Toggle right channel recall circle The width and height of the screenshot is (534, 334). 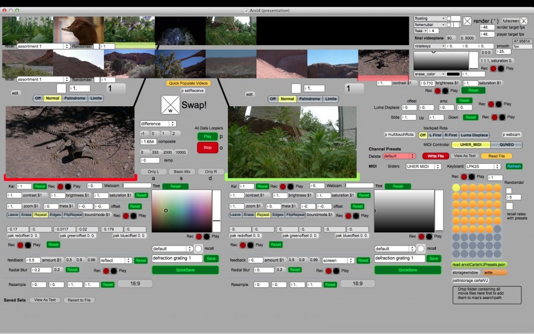421,249
